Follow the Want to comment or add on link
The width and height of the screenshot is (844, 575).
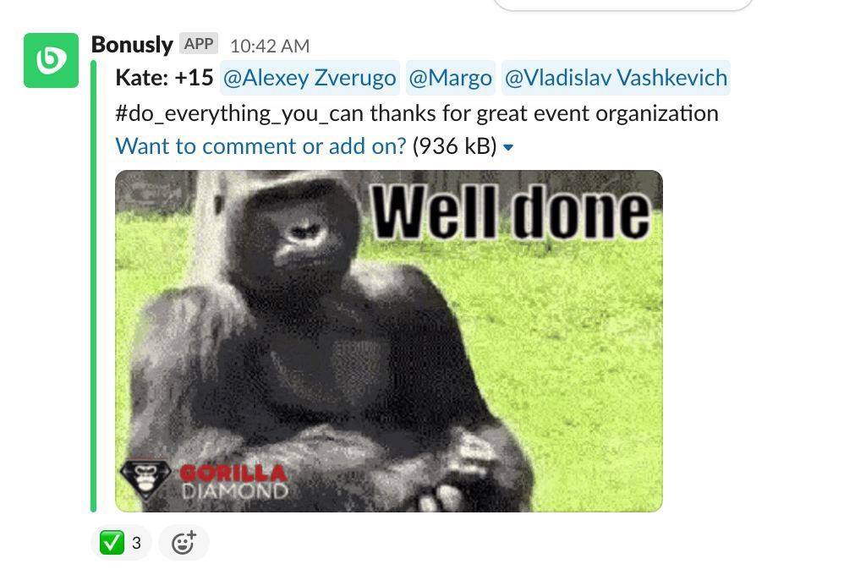(260, 146)
